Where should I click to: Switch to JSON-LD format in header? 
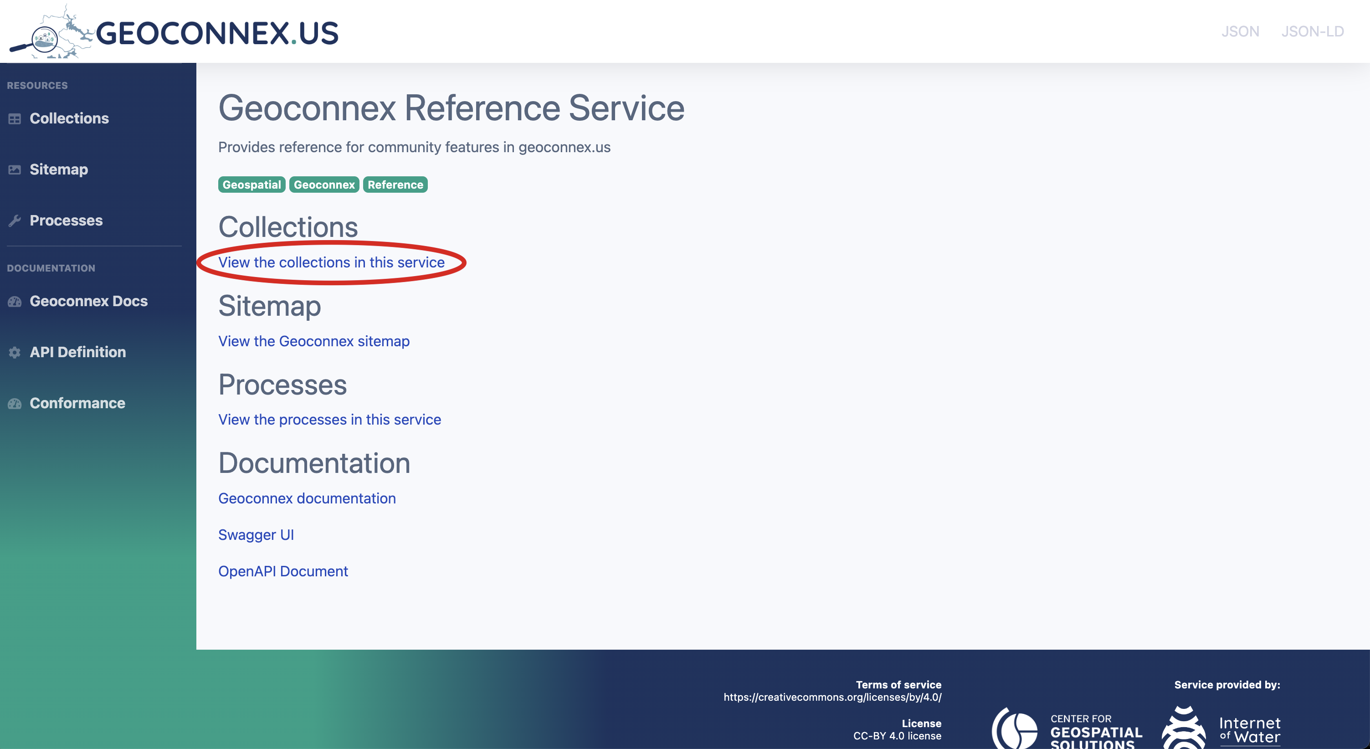click(1312, 31)
